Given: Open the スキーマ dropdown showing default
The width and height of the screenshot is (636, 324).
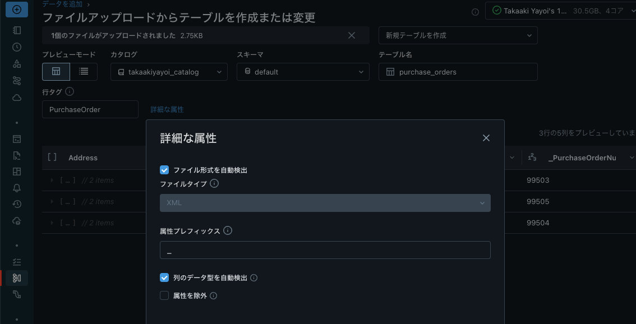Looking at the screenshot, I should coord(303,72).
